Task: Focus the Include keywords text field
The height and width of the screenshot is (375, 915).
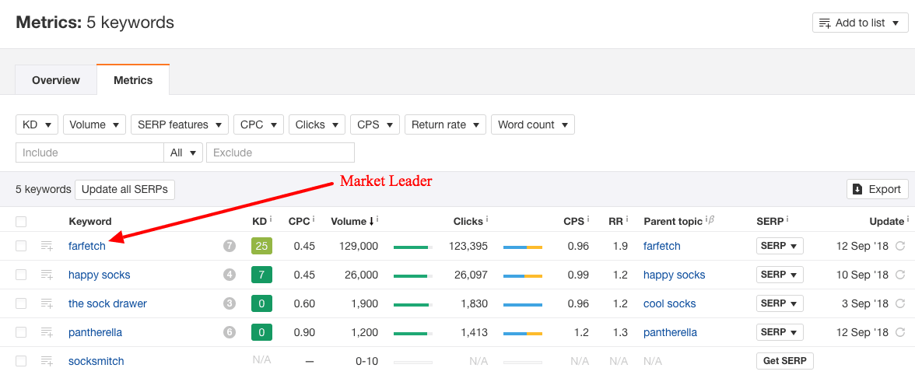Action: tap(89, 152)
